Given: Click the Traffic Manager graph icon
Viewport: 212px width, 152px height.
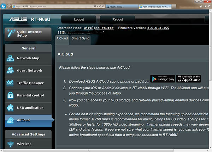Looking at the screenshot, I should pyautogui.click(x=10, y=83).
